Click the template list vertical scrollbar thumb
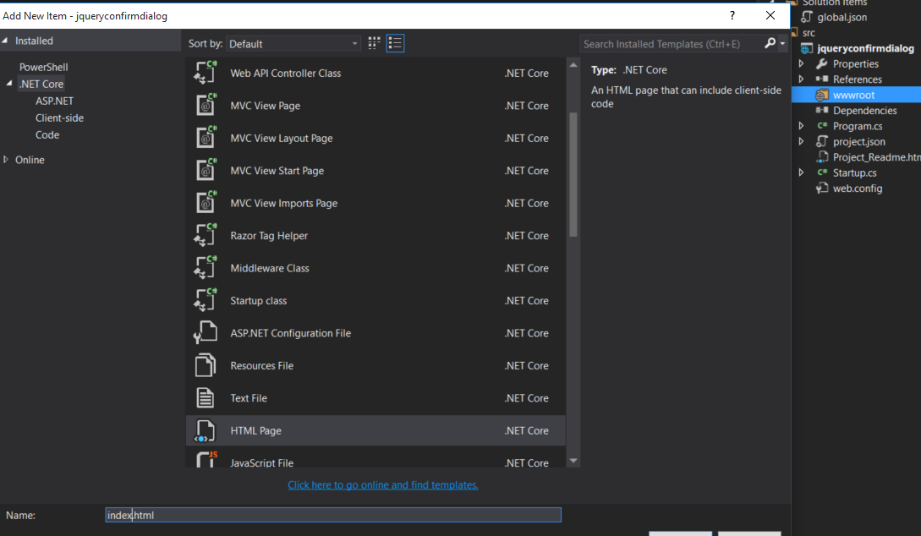 (x=573, y=174)
